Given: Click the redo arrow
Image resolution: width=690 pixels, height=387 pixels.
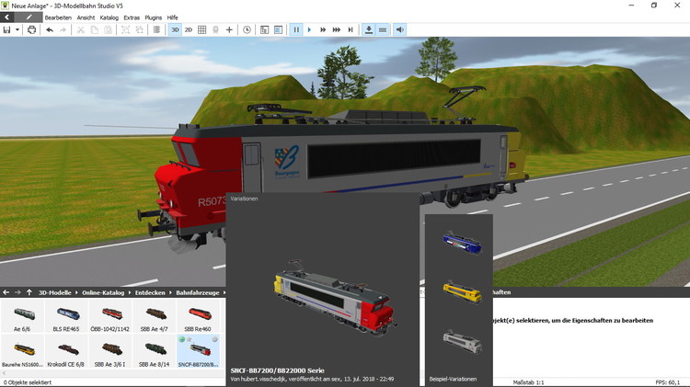Looking at the screenshot, I should (63, 30).
